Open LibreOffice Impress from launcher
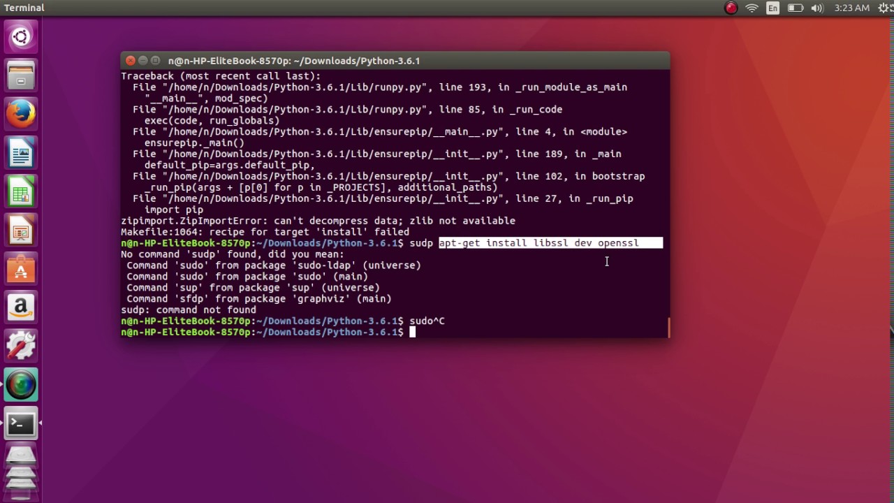894x503 pixels. click(x=20, y=230)
